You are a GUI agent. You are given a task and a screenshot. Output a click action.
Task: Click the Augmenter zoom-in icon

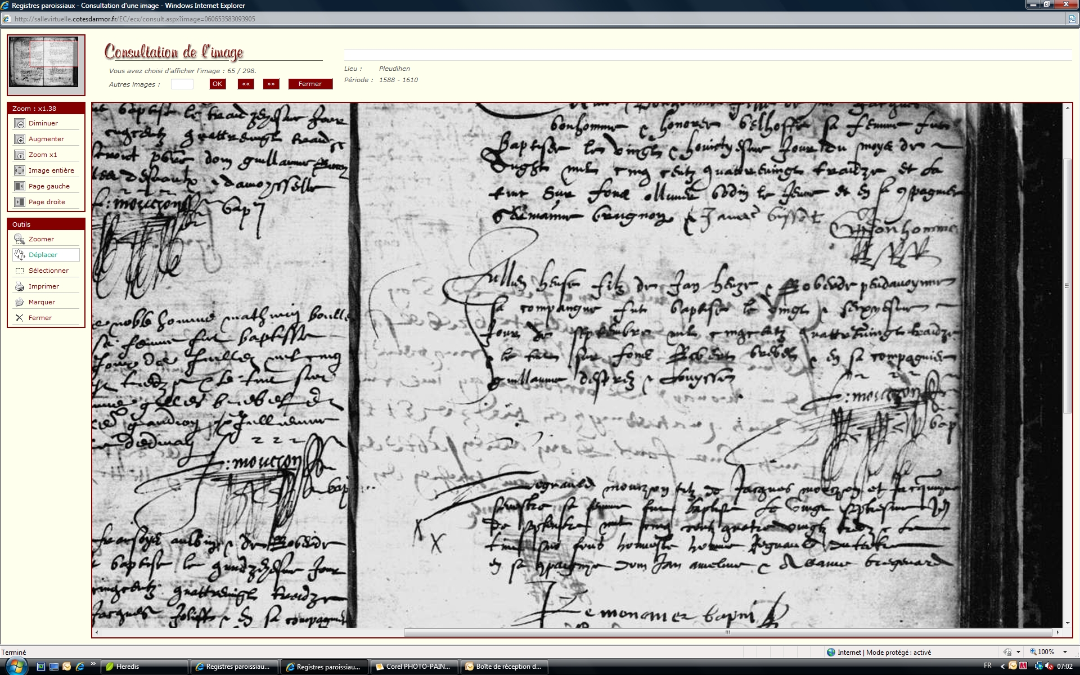point(20,139)
